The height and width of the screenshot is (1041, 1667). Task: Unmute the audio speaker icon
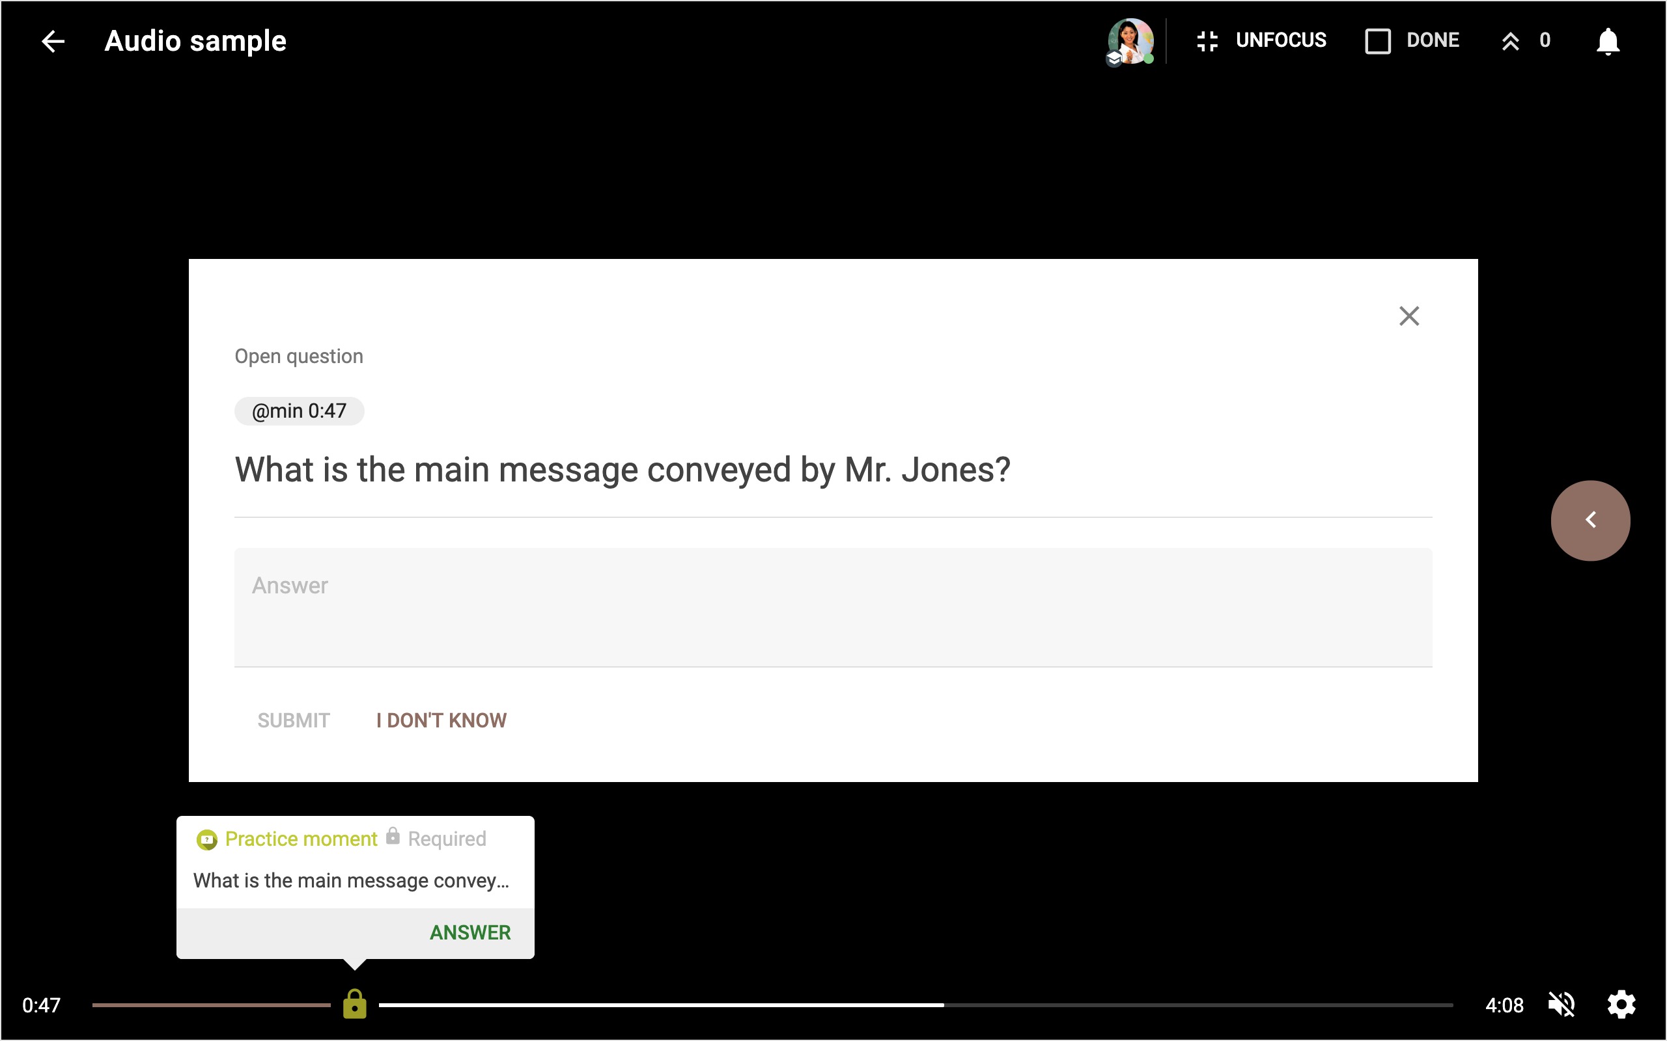pyautogui.click(x=1561, y=1005)
